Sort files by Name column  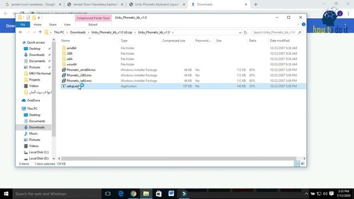(65, 40)
